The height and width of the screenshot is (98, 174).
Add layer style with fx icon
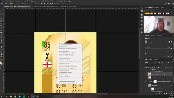159,94
